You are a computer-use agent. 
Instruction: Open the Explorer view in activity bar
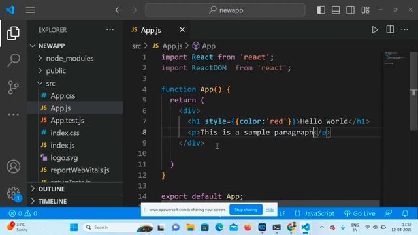click(x=13, y=33)
